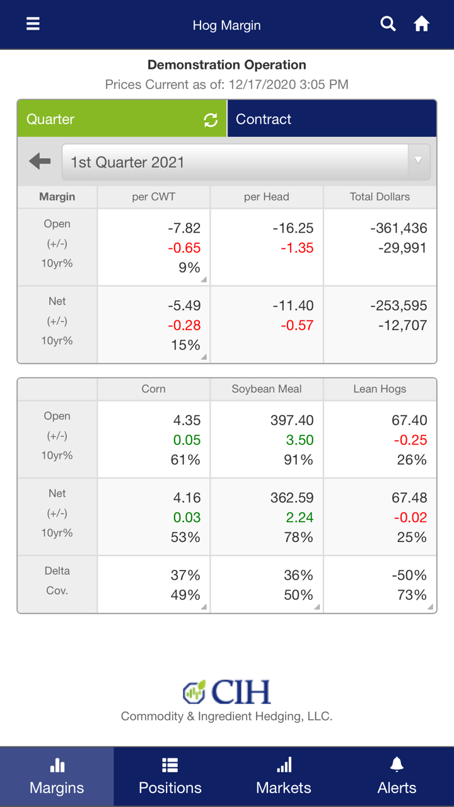
Task: Tap the Open Total Dollars value cell
Action: (380, 247)
